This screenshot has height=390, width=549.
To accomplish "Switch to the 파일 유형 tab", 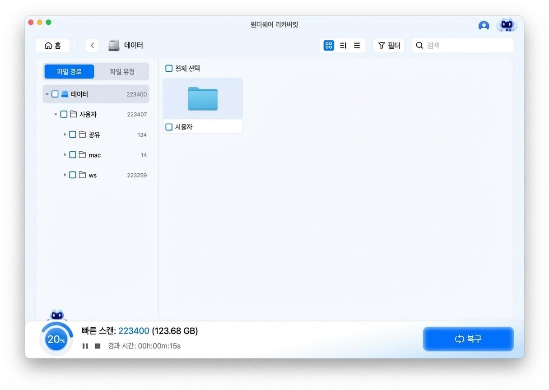I will tap(122, 71).
